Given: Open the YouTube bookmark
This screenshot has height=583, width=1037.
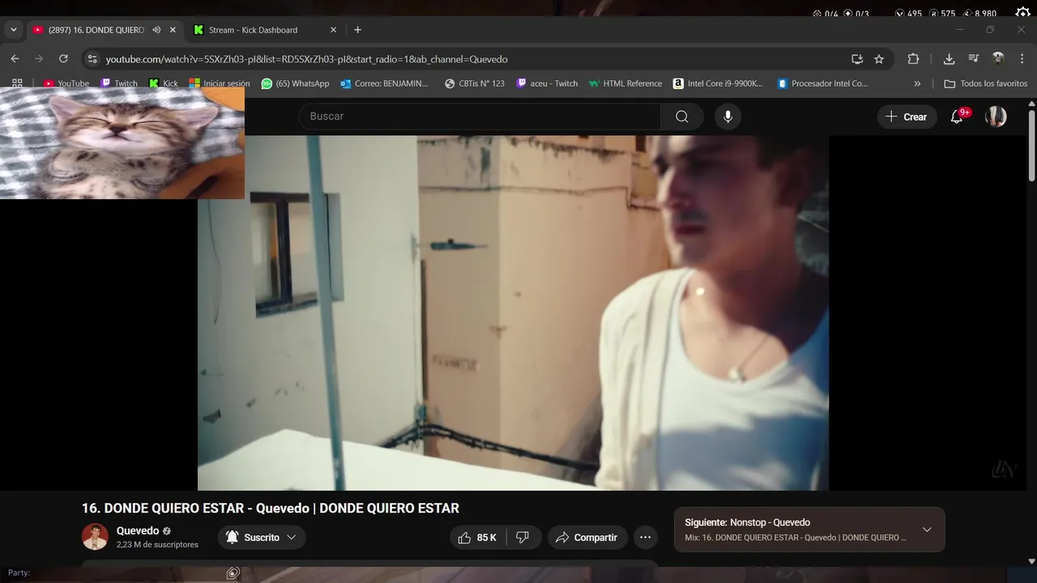Looking at the screenshot, I should (x=66, y=83).
